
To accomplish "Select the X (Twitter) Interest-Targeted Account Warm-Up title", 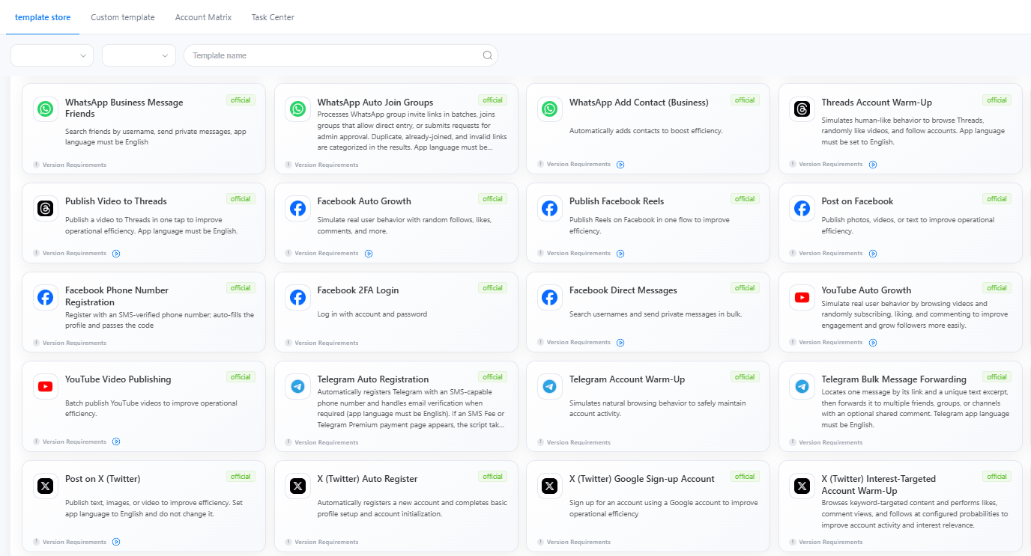I will [x=879, y=485].
